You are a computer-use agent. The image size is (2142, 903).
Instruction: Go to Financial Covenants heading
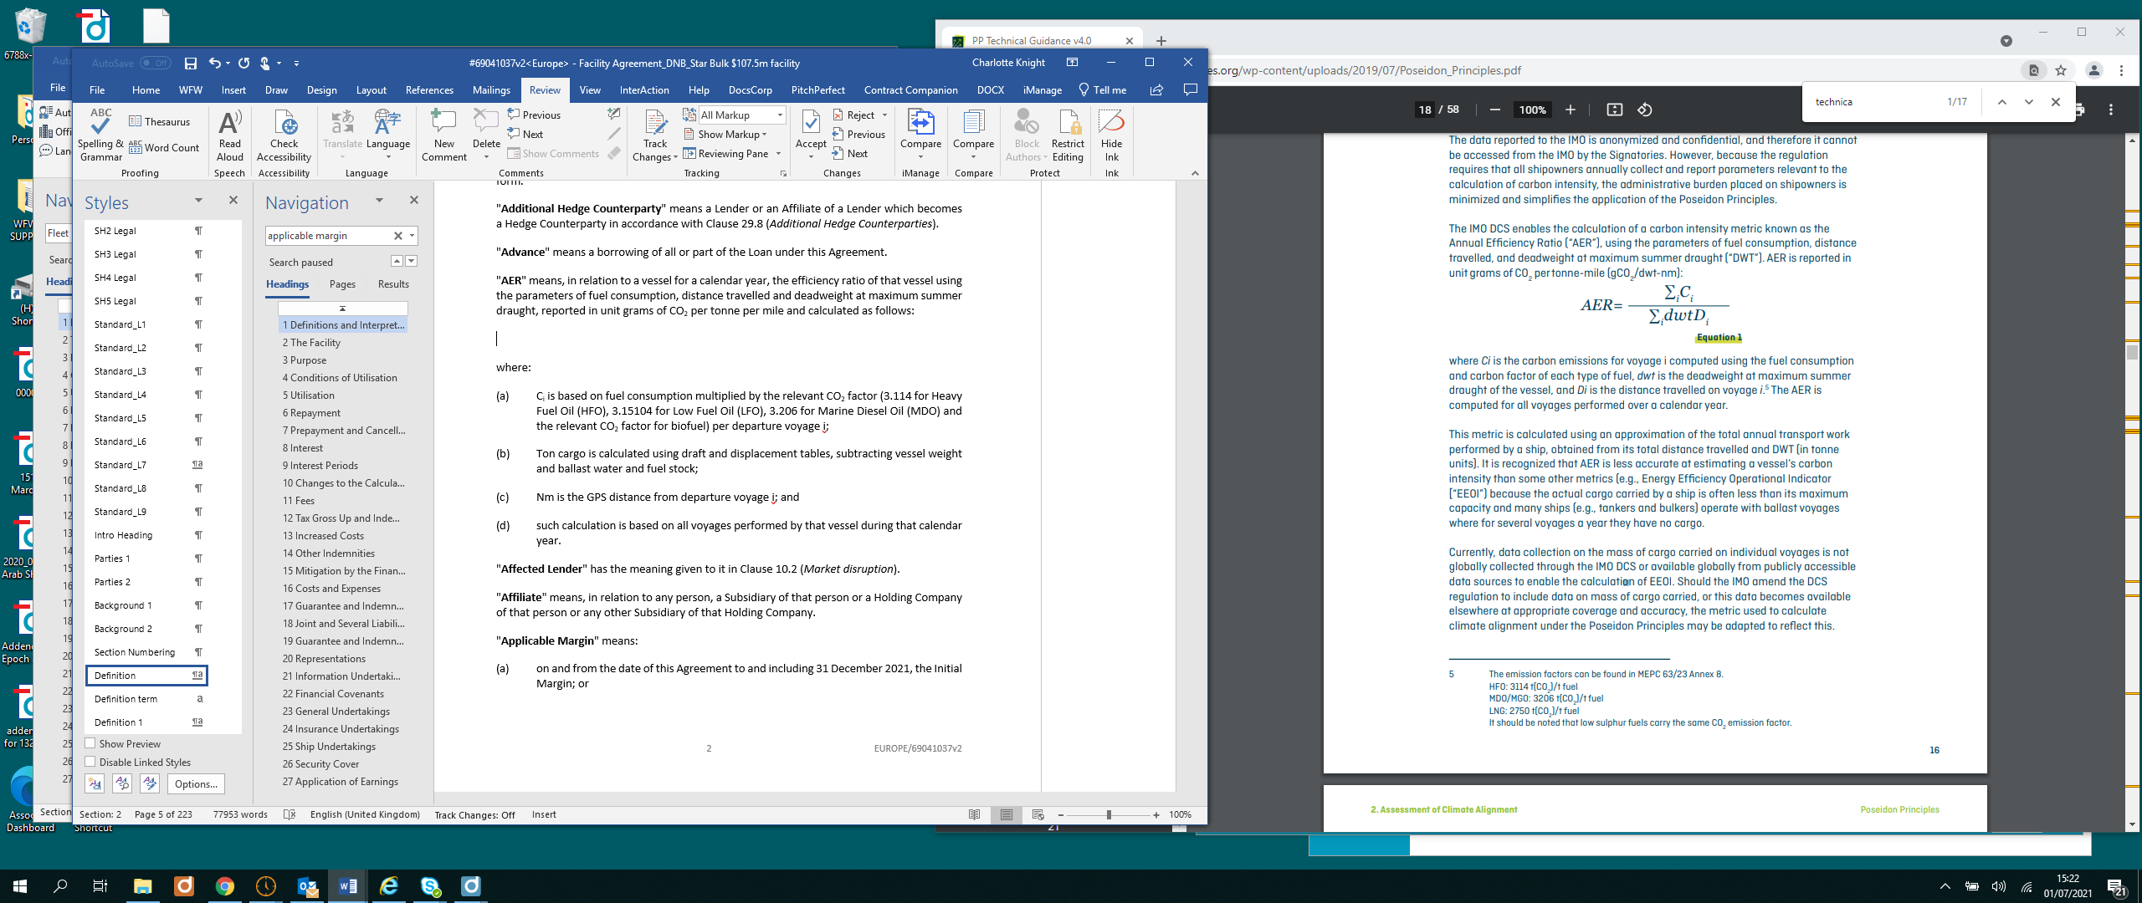coord(333,694)
